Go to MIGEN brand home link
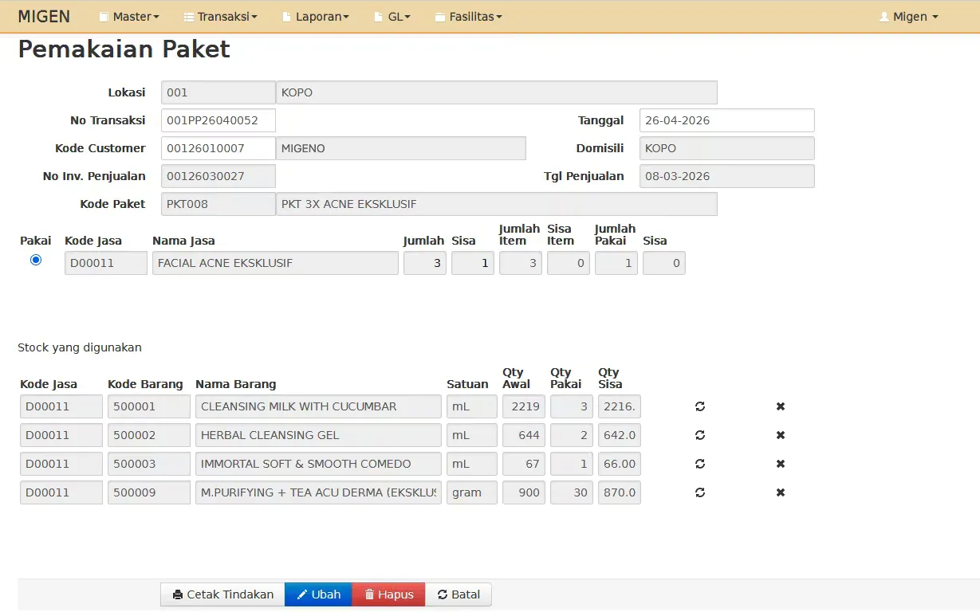980x612 pixels. [x=44, y=16]
